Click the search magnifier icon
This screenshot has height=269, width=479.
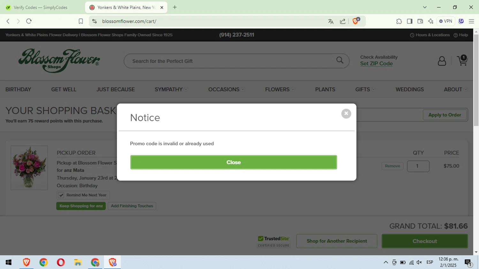click(340, 60)
